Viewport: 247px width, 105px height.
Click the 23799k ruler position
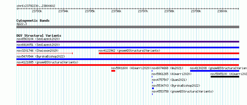click(196, 11)
